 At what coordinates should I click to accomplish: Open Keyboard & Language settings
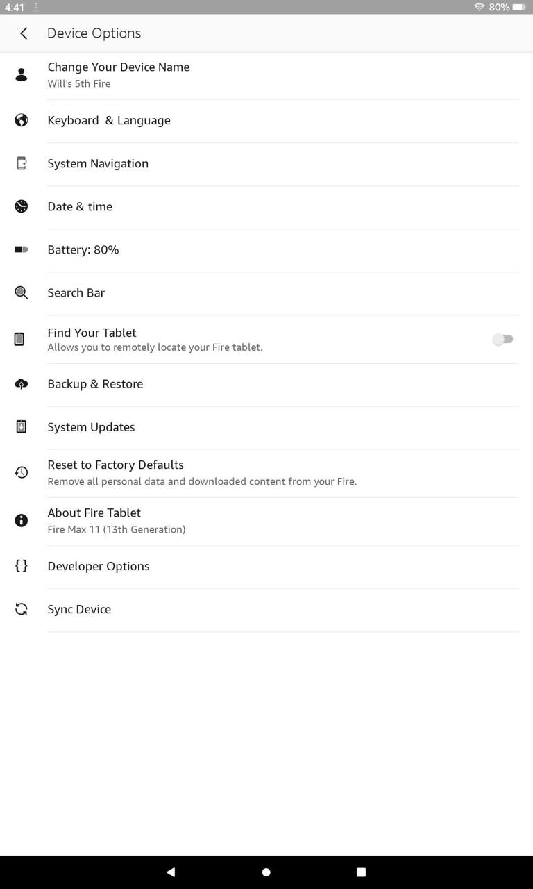point(109,120)
